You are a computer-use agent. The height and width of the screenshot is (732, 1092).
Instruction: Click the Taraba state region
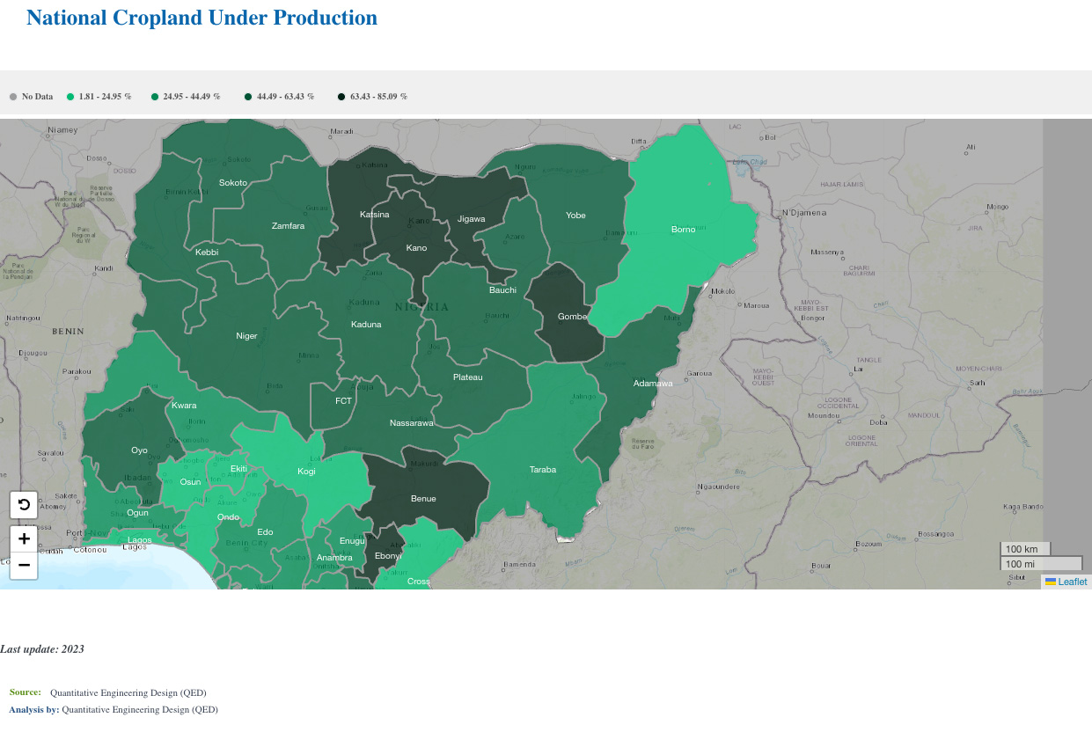tap(543, 470)
